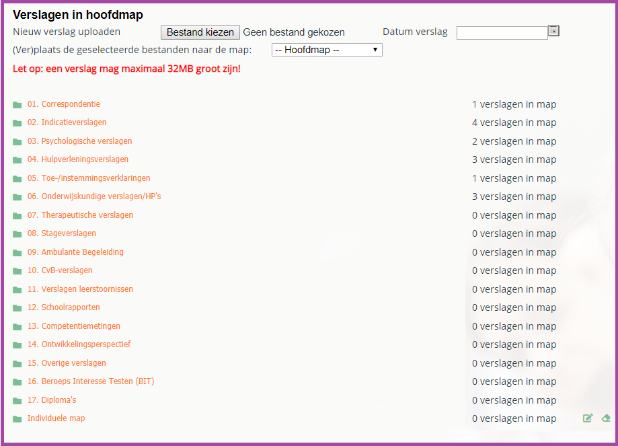Click the eraser icon for Individuele map
Screen dimensions: 618x446
click(x=606, y=418)
